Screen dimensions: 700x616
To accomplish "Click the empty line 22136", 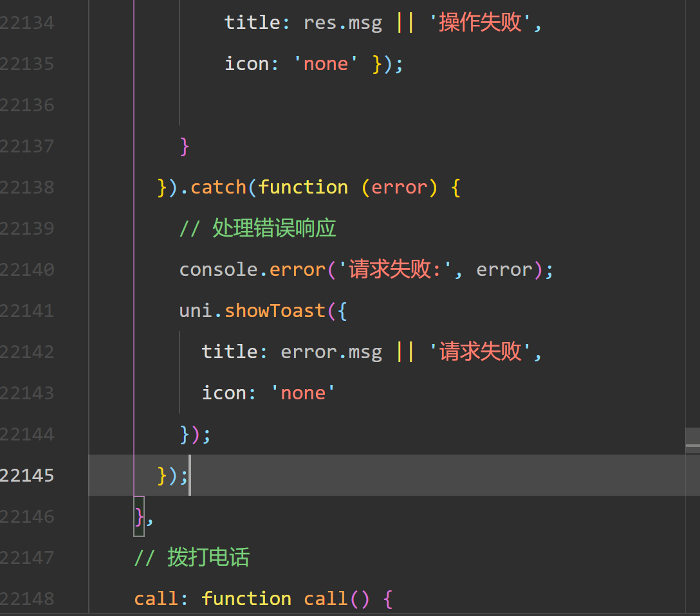I will (x=387, y=105).
